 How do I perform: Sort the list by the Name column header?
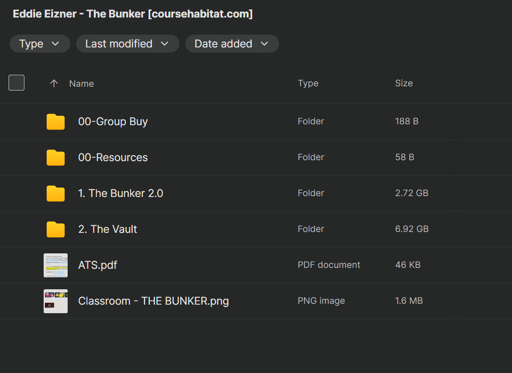81,84
